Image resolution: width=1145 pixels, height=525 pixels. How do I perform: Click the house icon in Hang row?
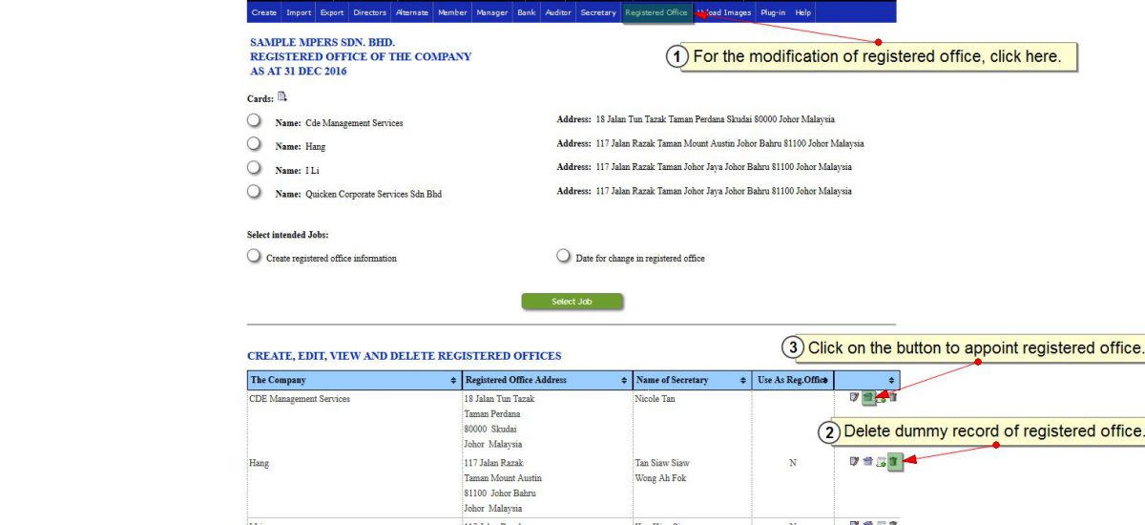[x=867, y=462]
